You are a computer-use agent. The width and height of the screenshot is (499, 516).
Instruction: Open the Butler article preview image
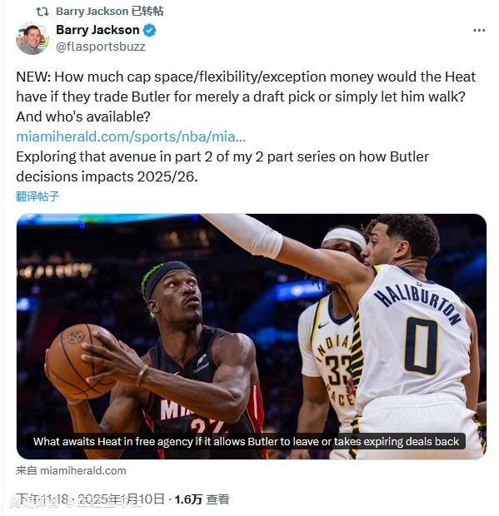(252, 336)
